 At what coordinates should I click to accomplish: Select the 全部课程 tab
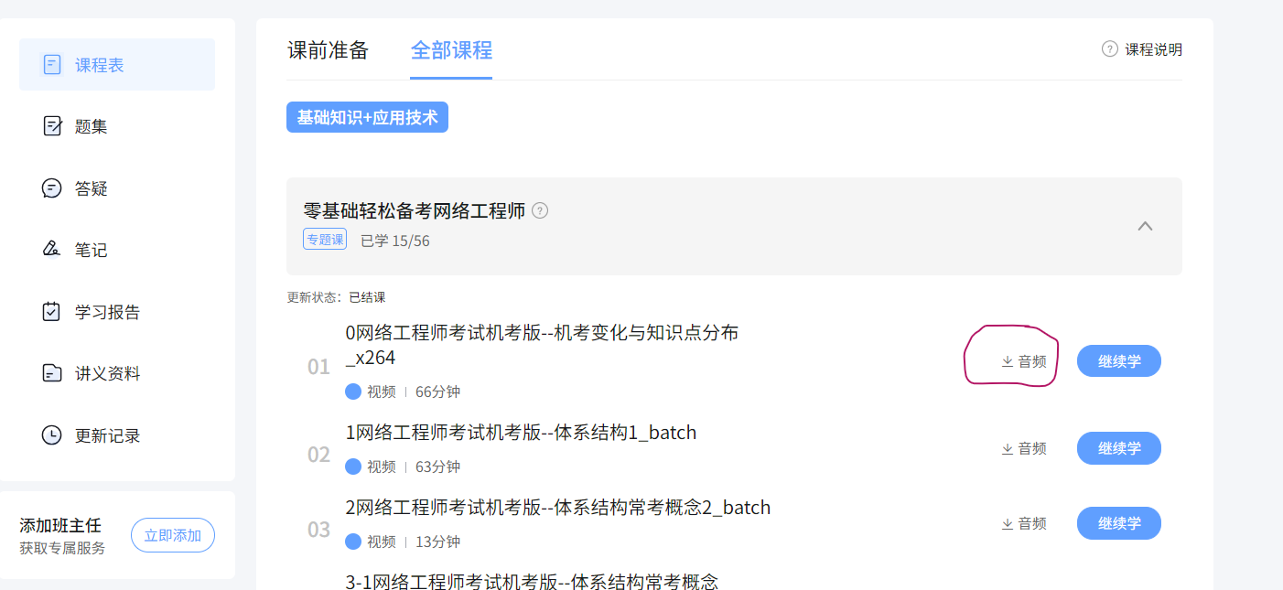tap(451, 50)
